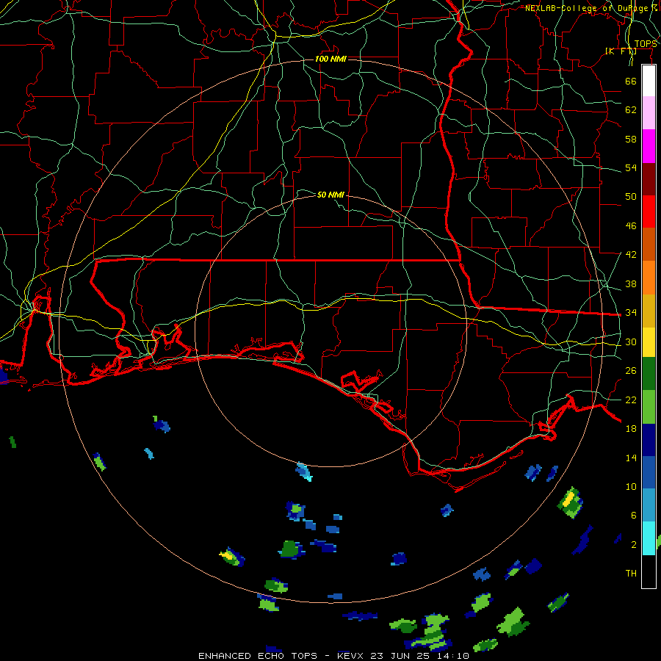The width and height of the screenshot is (661, 661).
Task: Click the '6' legend value
Action: click(634, 515)
